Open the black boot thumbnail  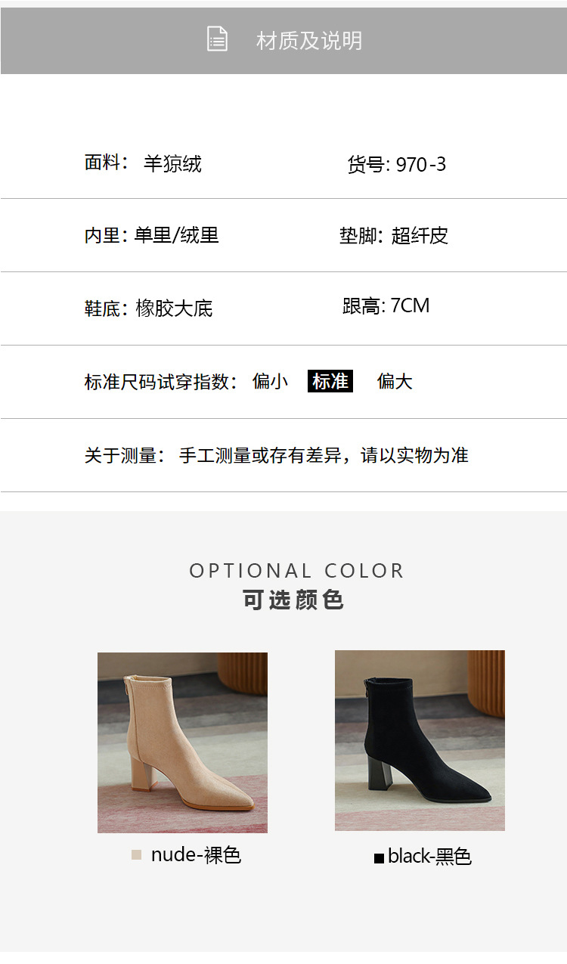coord(420,740)
